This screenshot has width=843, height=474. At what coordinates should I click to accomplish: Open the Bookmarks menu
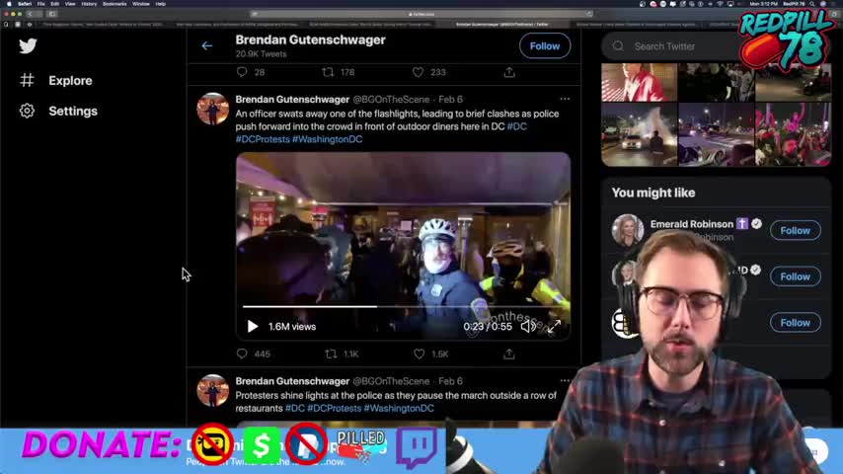(x=114, y=4)
